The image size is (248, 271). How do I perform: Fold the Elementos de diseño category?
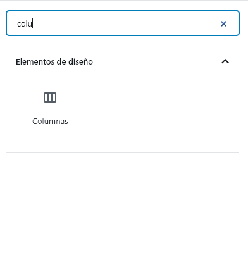[x=225, y=61]
